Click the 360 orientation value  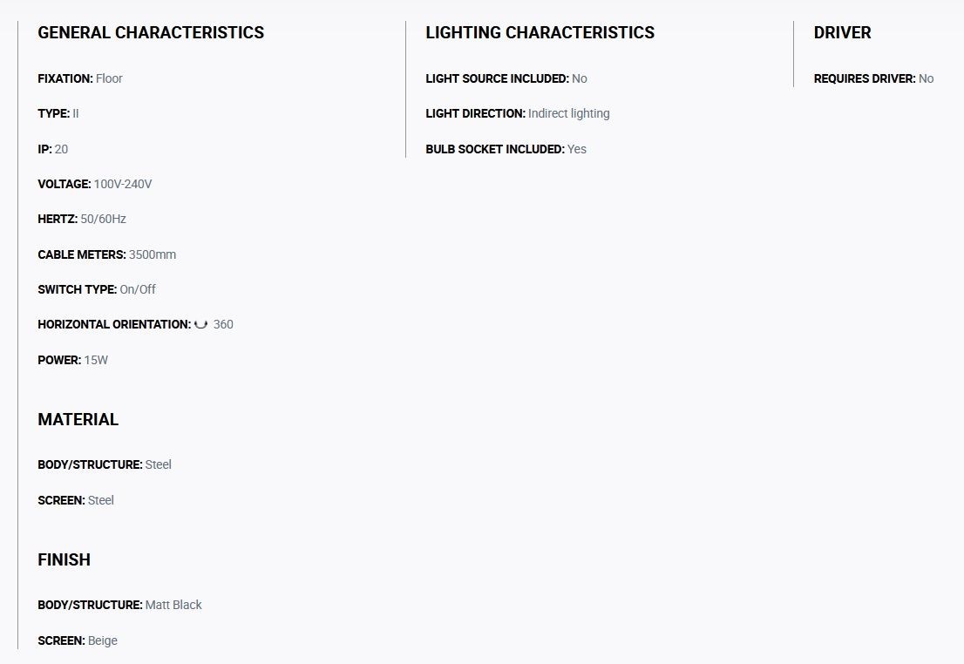coord(223,325)
